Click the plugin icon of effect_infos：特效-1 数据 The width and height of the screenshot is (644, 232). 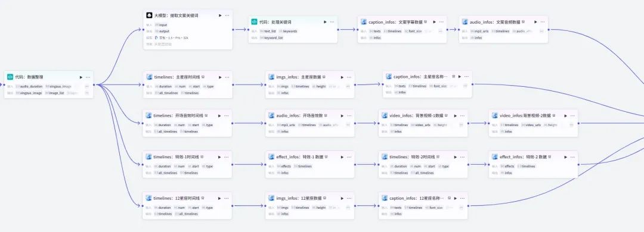(271, 156)
